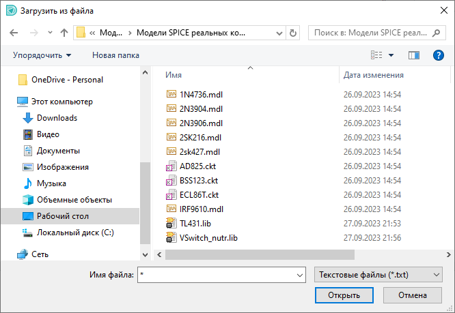Open file type dropdown Текстовые файлы (*.txt)

(x=378, y=275)
